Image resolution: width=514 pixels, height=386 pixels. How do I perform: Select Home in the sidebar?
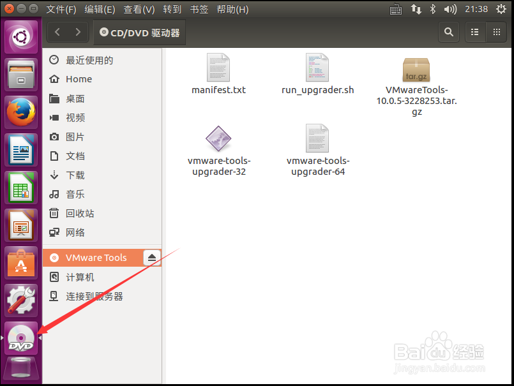[79, 79]
